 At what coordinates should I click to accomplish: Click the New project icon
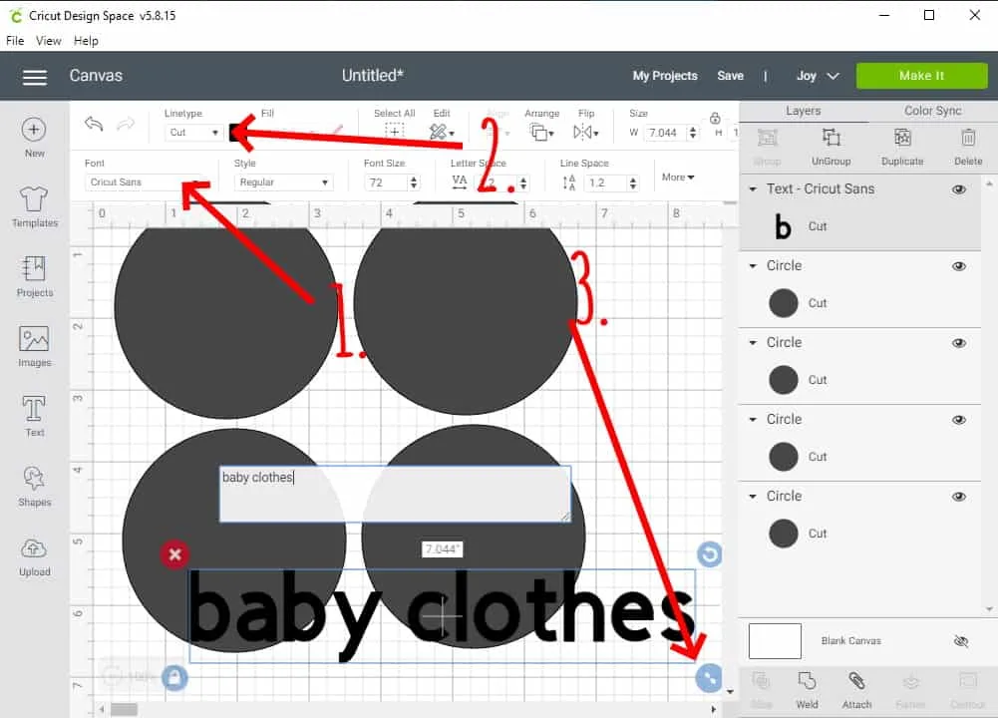click(x=34, y=130)
